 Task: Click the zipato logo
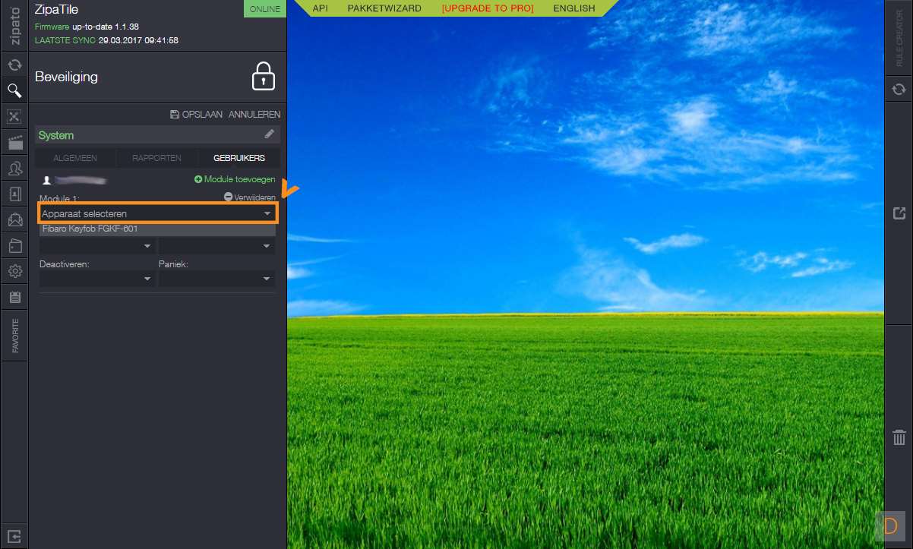click(x=14, y=24)
